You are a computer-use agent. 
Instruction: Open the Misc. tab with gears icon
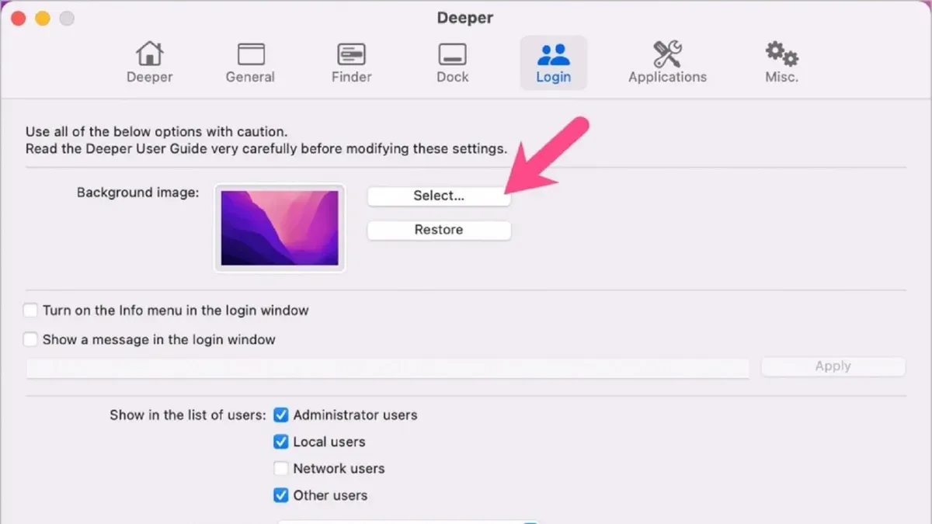pyautogui.click(x=781, y=62)
